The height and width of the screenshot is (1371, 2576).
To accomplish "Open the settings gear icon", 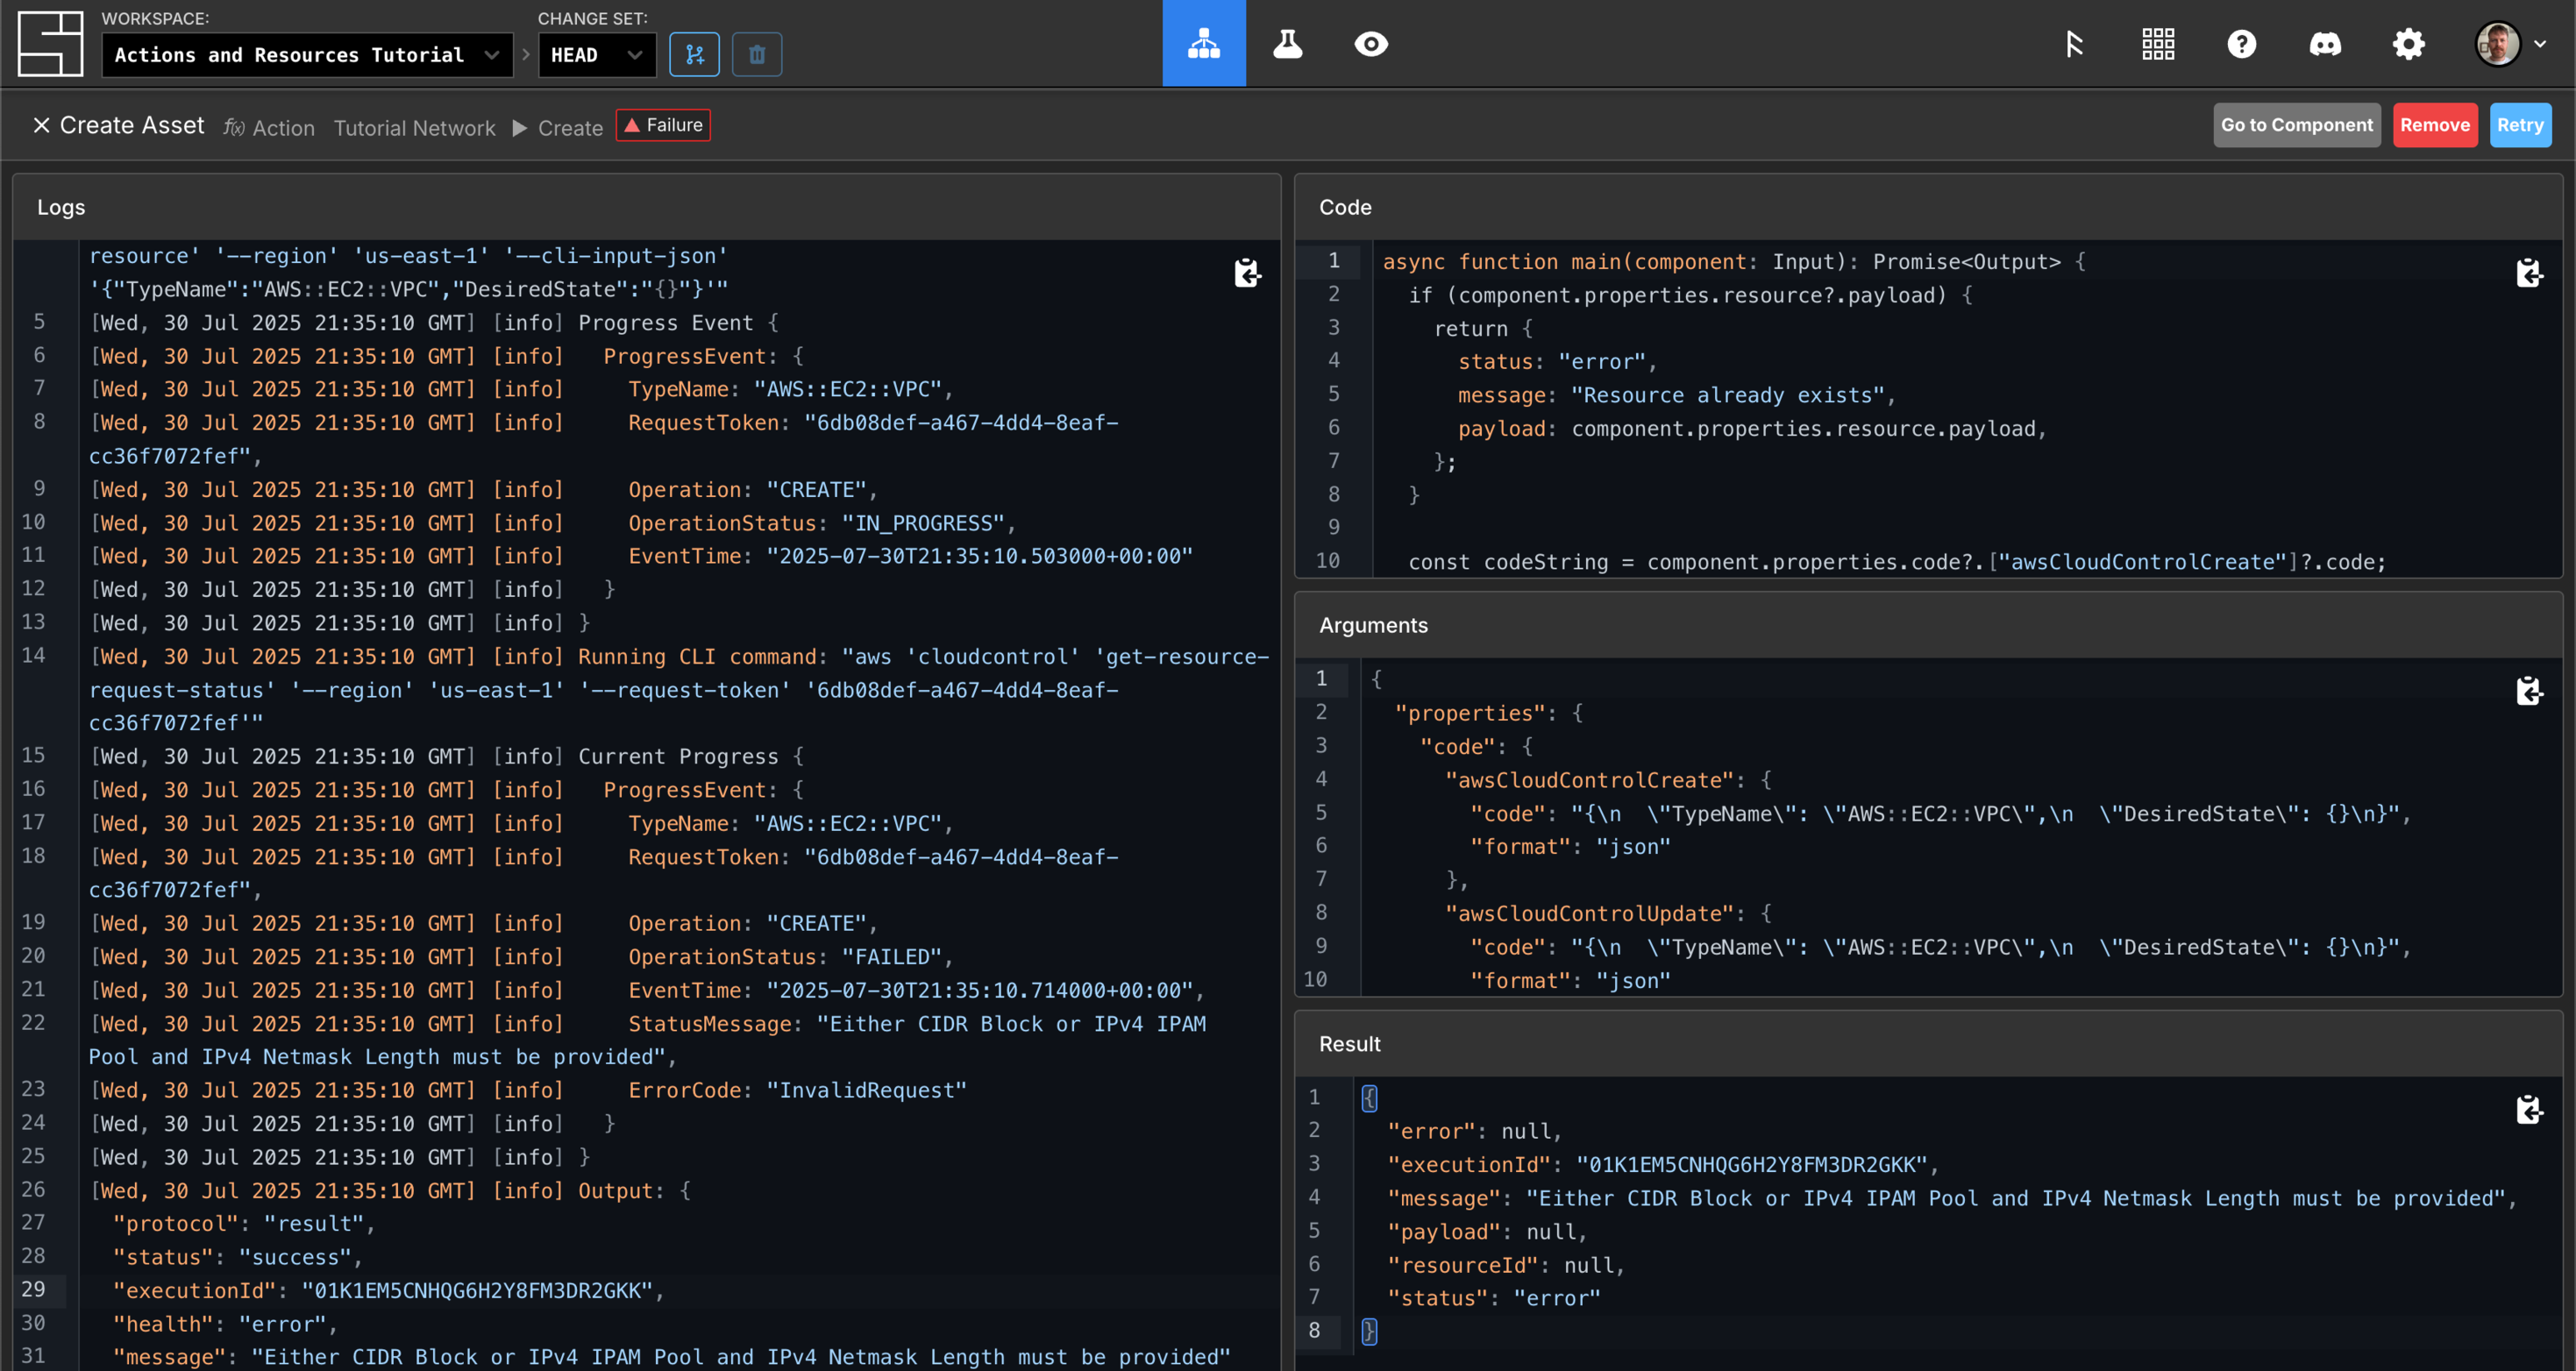I will (x=2408, y=44).
